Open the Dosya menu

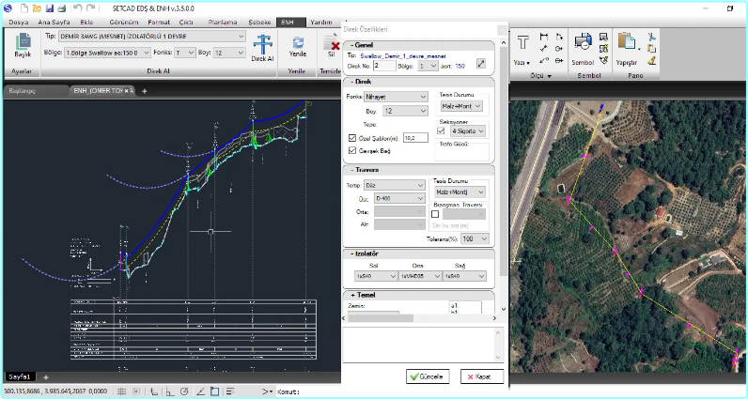tap(18, 22)
